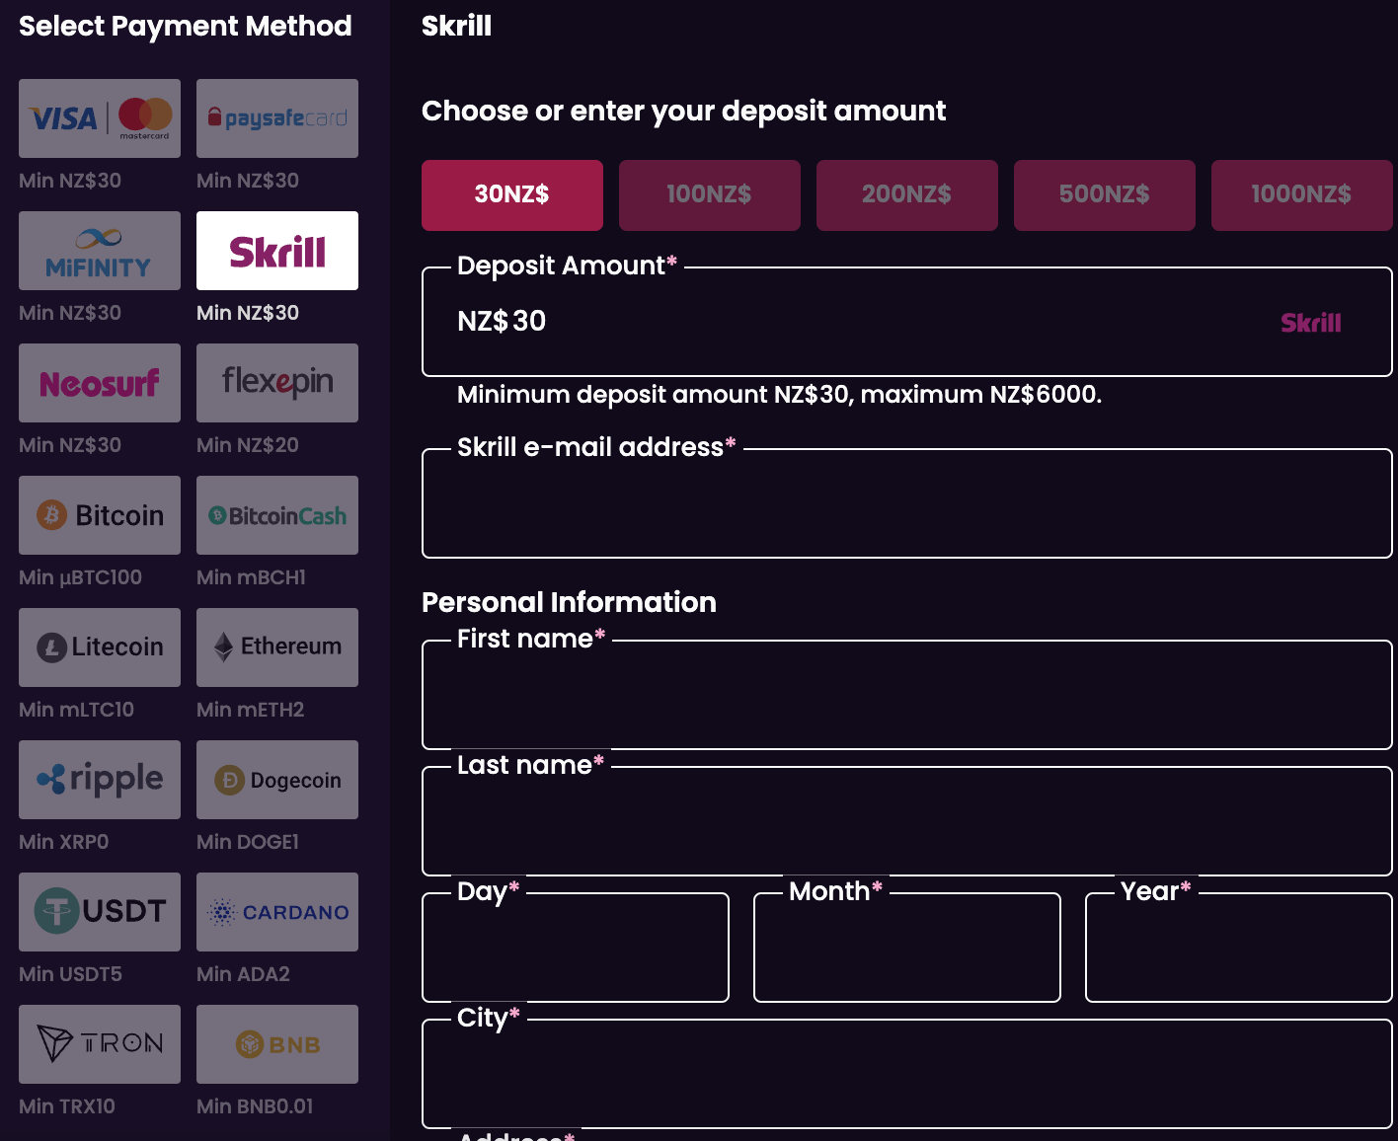1398x1141 pixels.
Task: Select the Skrill payment tile
Action: point(277,251)
